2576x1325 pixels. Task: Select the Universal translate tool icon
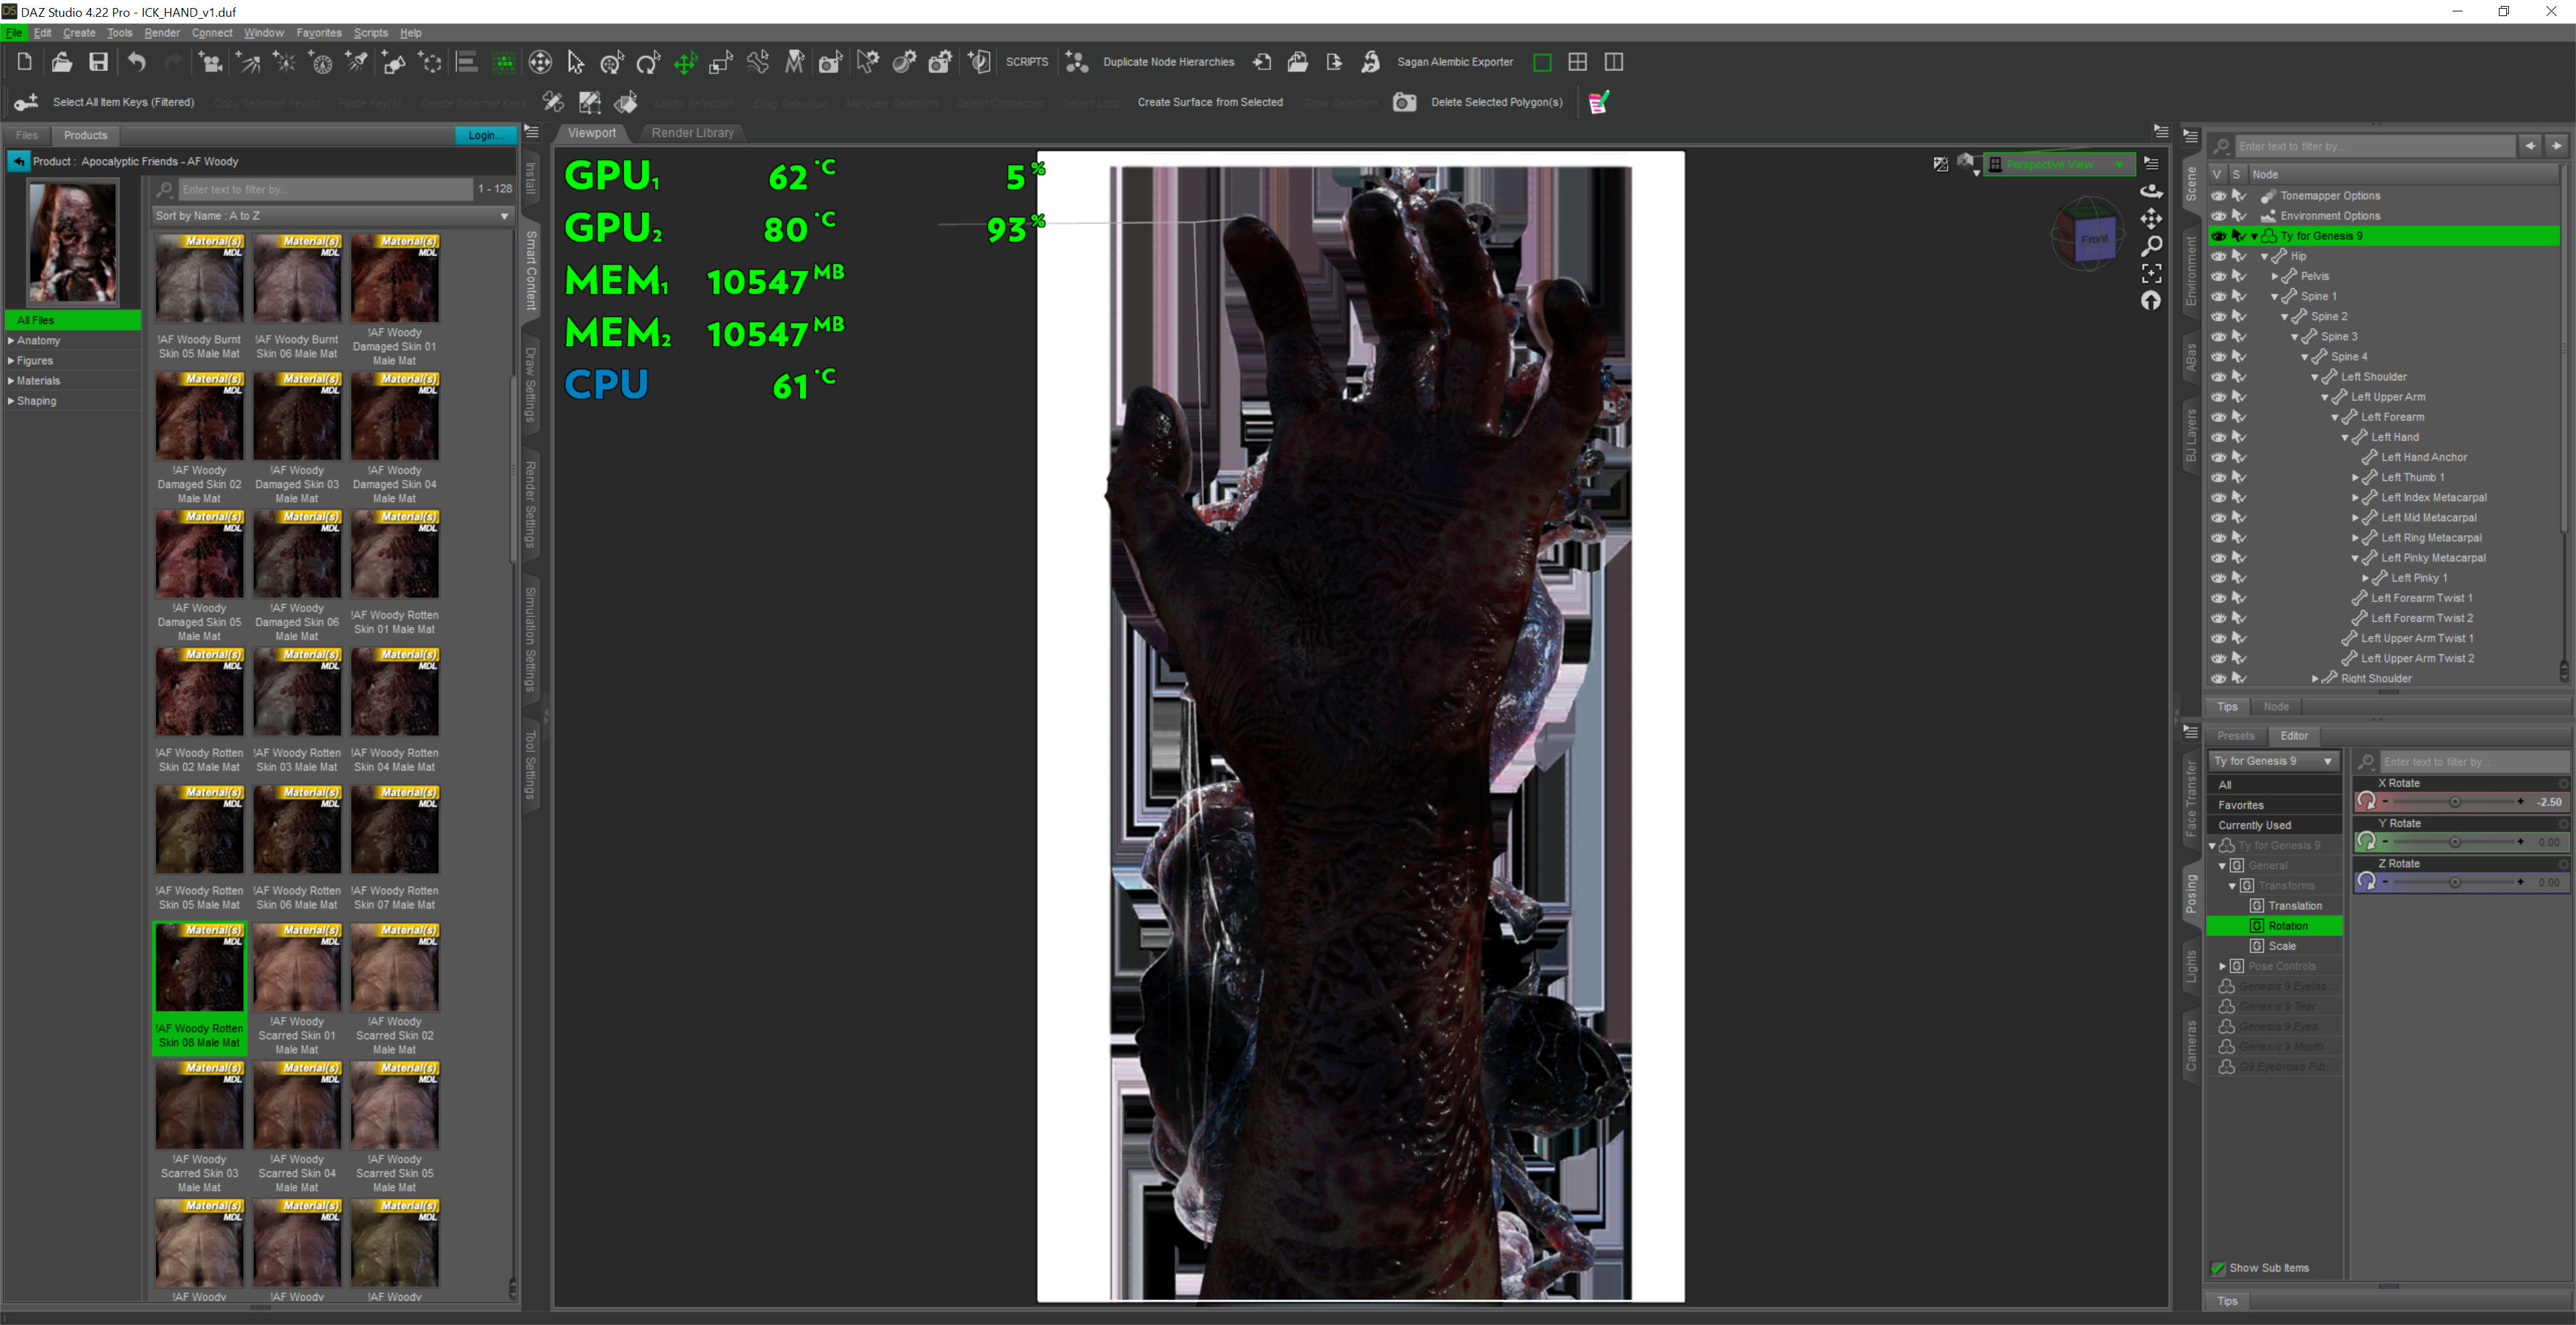tap(611, 62)
